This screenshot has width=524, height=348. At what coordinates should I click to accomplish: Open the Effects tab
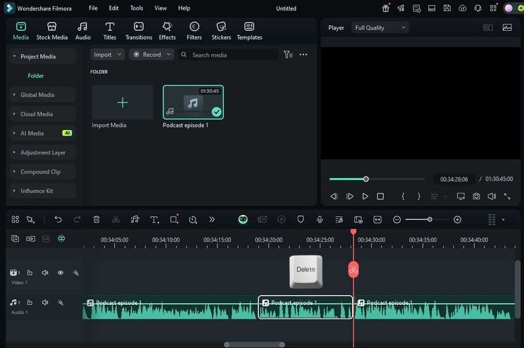point(167,31)
